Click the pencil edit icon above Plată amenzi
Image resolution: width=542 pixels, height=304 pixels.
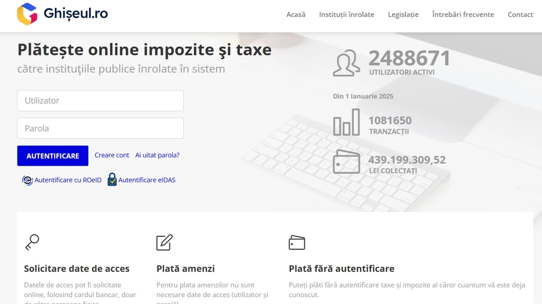(x=164, y=242)
